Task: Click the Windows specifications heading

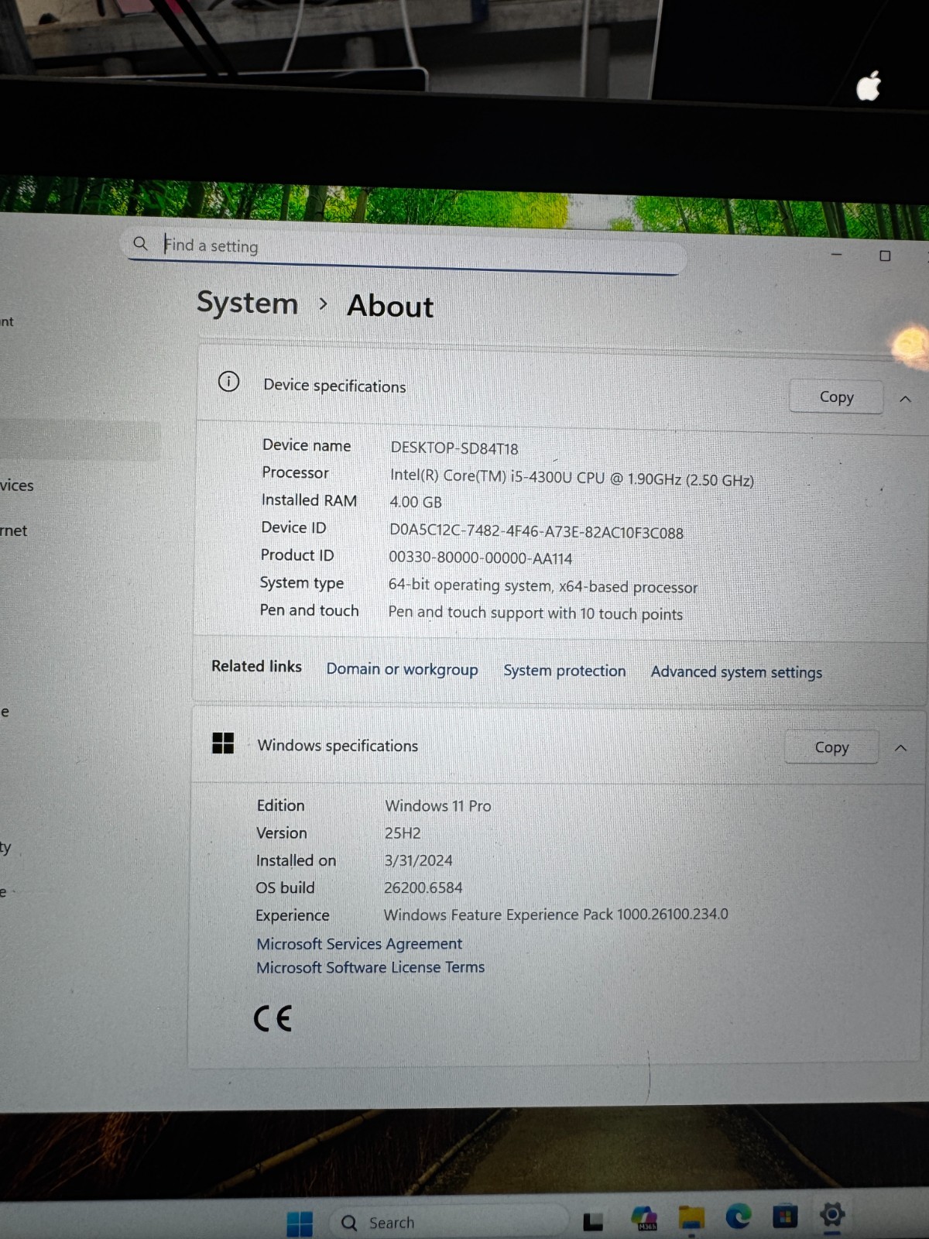Action: click(x=338, y=745)
